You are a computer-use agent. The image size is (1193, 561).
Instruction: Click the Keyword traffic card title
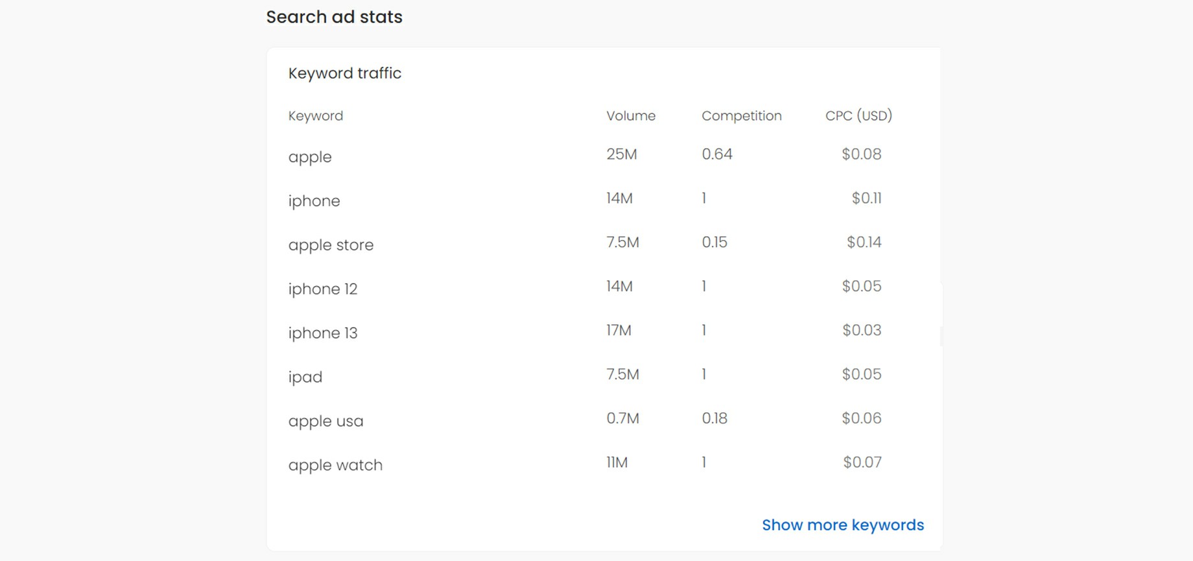coord(345,73)
